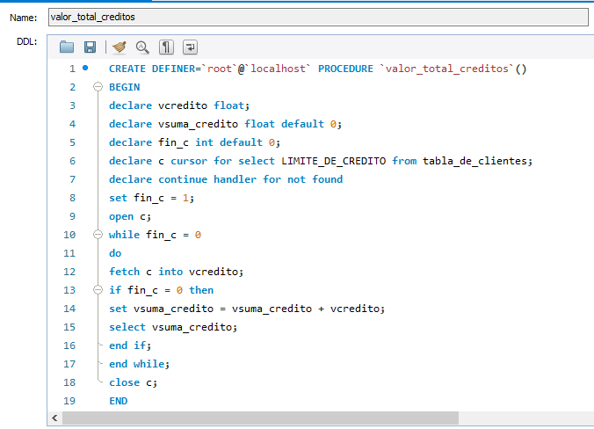
Task: Click line number 19 in gutter
Action: tap(69, 401)
